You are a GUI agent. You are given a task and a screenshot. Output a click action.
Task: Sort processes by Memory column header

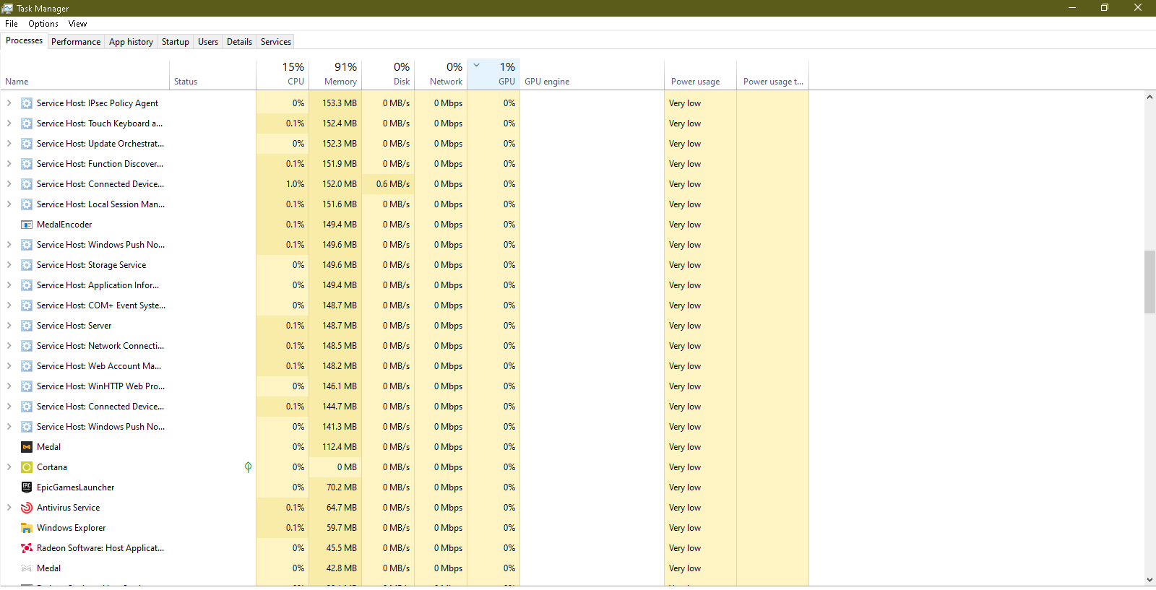click(335, 74)
